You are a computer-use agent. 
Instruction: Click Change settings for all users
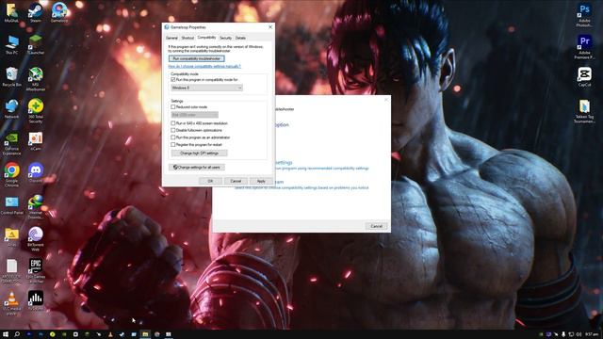coord(197,168)
